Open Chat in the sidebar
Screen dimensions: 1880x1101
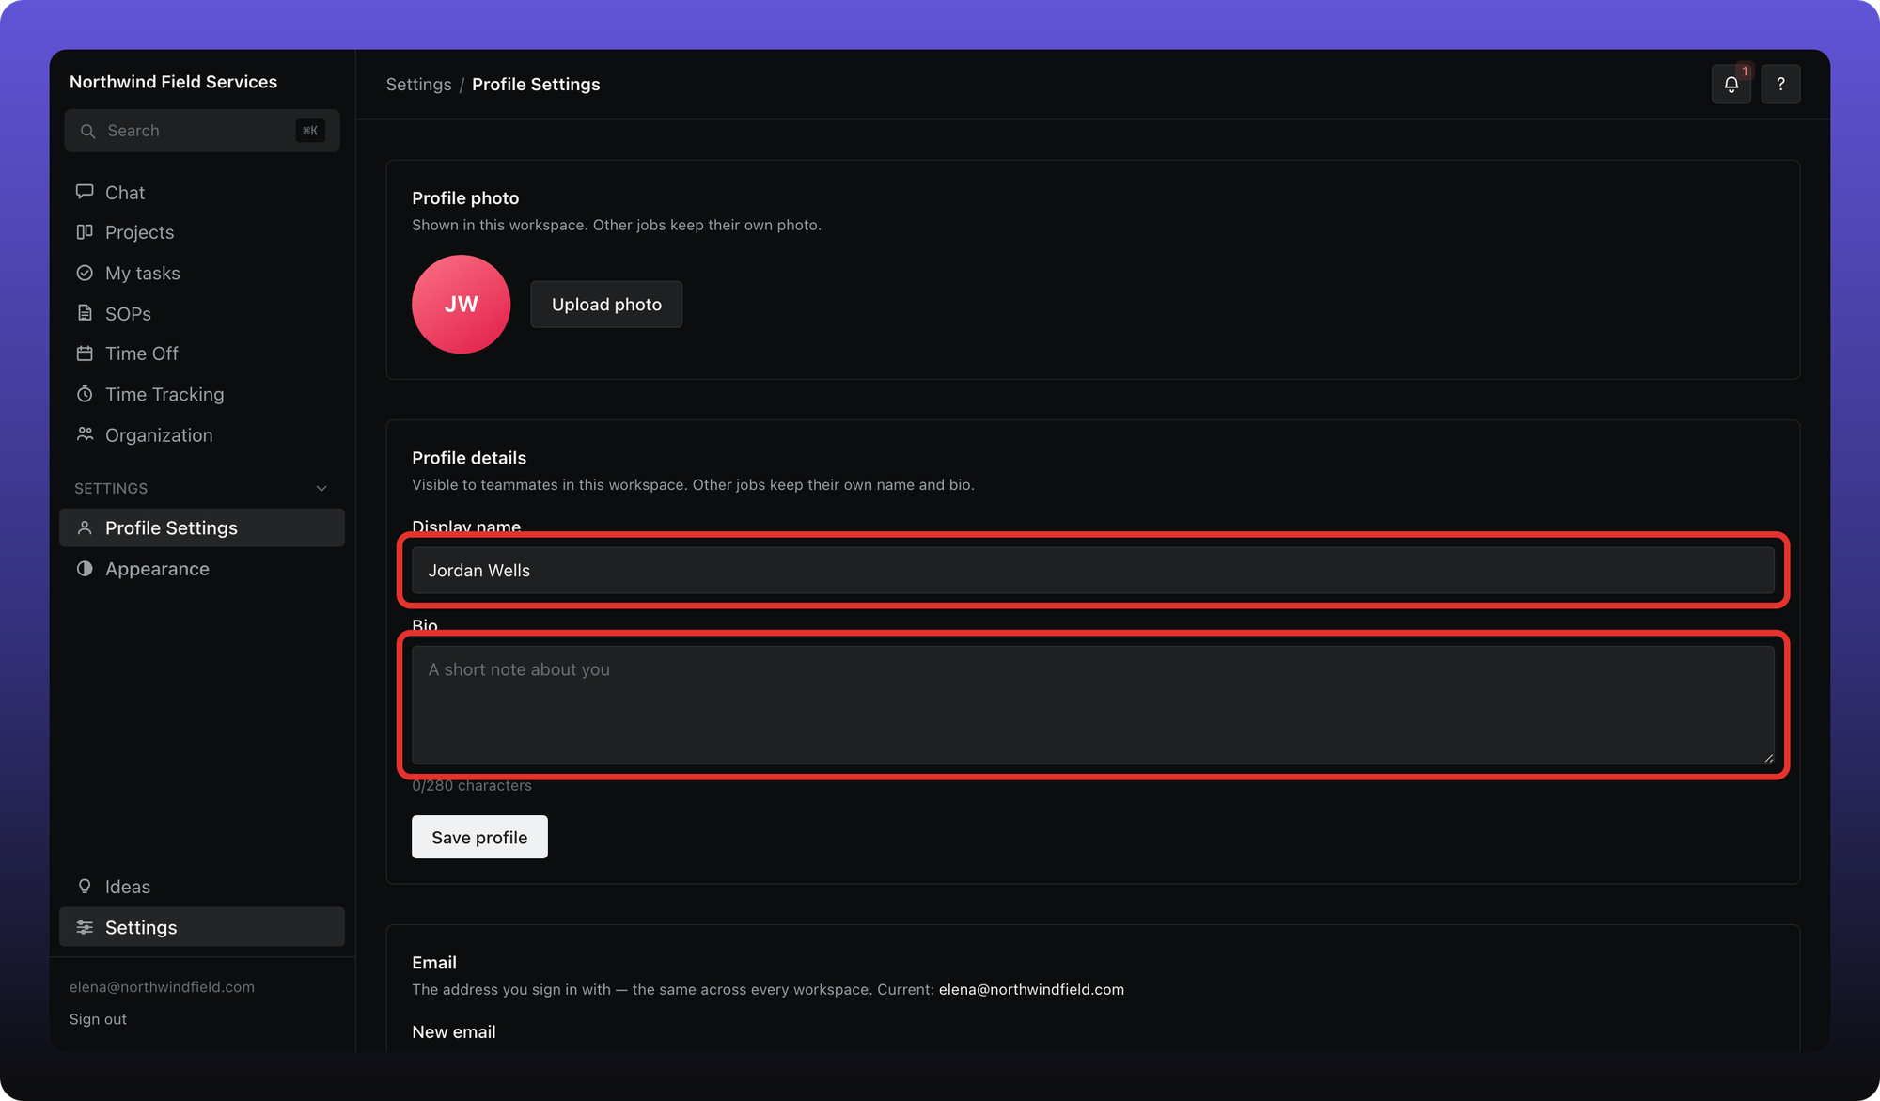click(202, 193)
